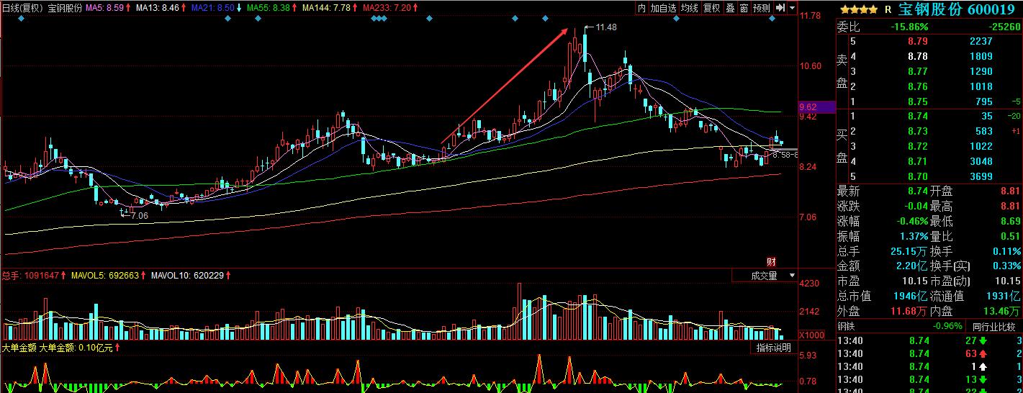Click the 外盘 11.68万 value
The width and height of the screenshot is (1023, 393).
910,311
